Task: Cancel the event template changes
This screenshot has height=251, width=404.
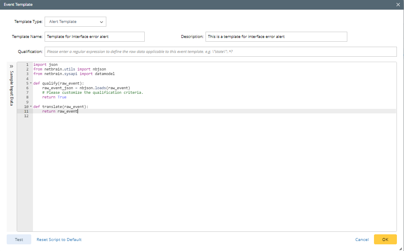Action: [x=361, y=240]
